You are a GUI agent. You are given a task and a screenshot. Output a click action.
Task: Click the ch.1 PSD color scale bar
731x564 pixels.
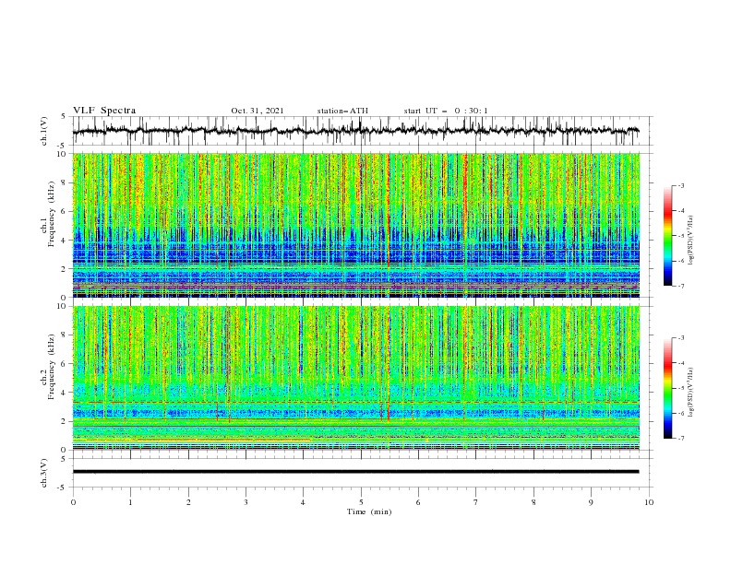667,236
